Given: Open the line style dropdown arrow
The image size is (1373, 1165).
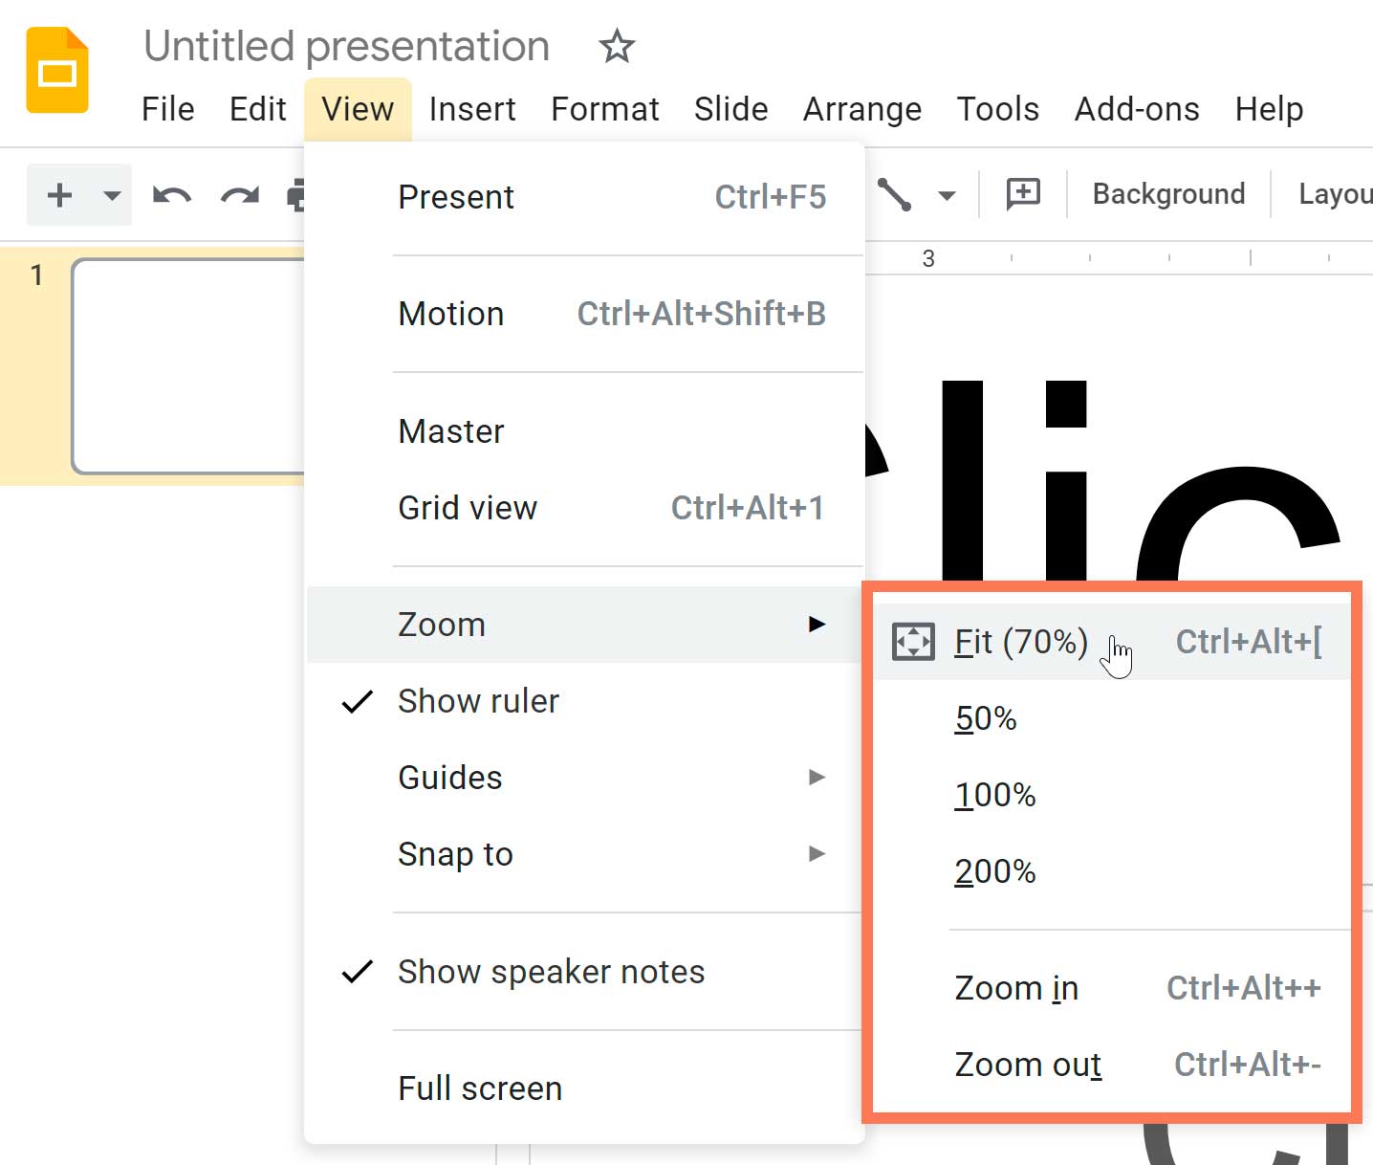Looking at the screenshot, I should [x=947, y=194].
